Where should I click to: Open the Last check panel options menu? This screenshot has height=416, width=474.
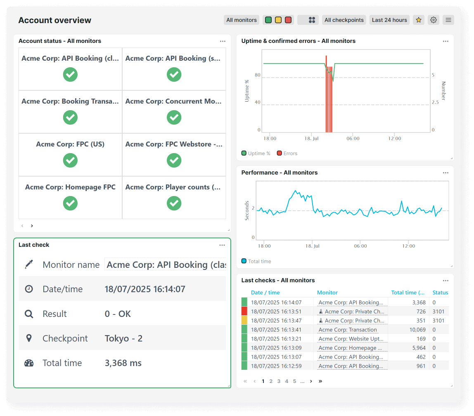222,245
